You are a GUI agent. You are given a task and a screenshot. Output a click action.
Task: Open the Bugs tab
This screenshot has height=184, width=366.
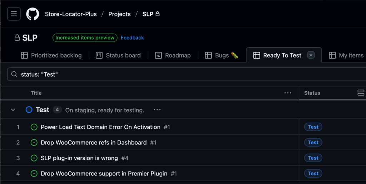[222, 55]
